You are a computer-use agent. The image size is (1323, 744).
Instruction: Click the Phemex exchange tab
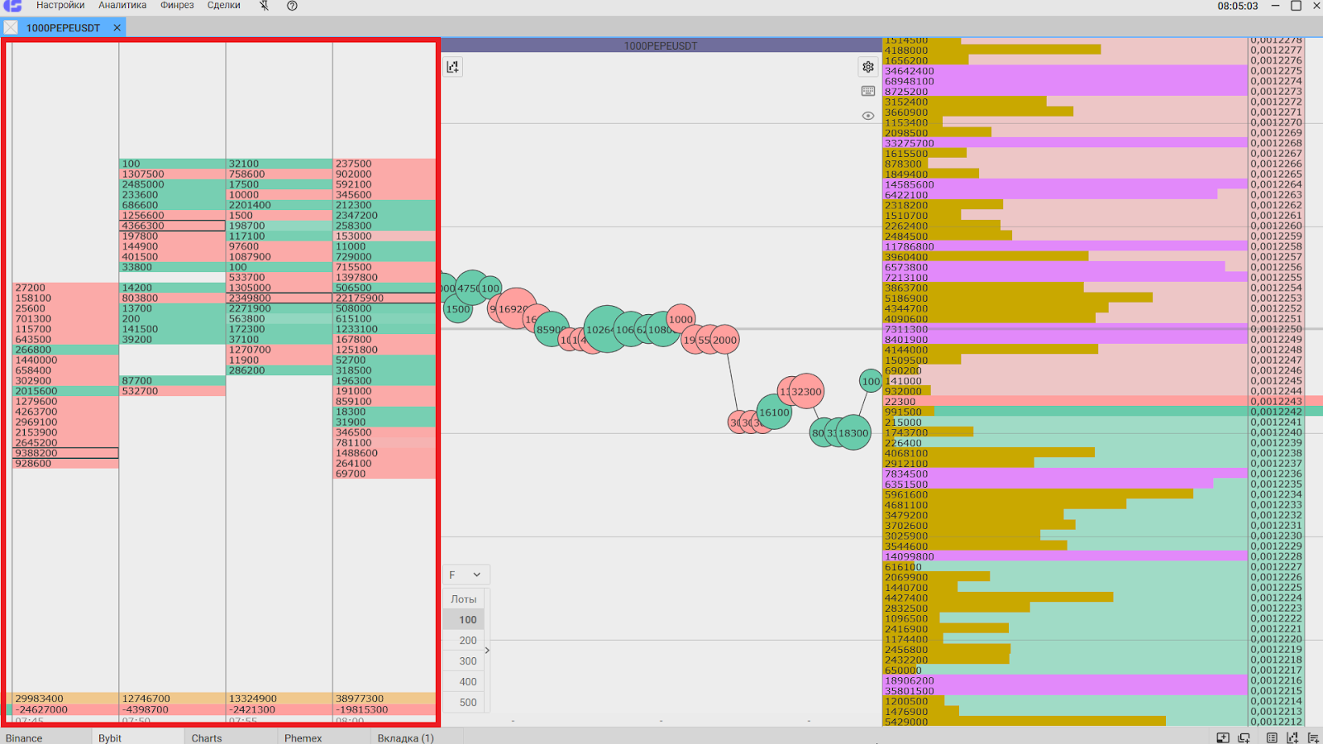(303, 738)
